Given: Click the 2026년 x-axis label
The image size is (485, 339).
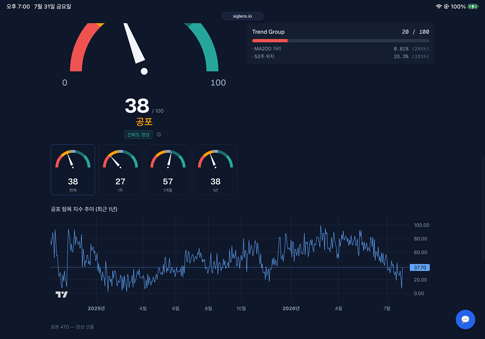Looking at the screenshot, I should (291, 308).
